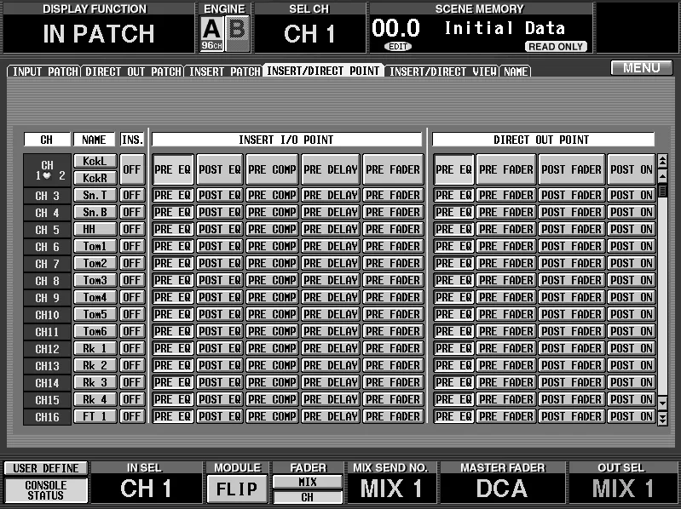Set CH 1-2 insert point to POST EQ
Screen dimensions: 681x509
220,169
